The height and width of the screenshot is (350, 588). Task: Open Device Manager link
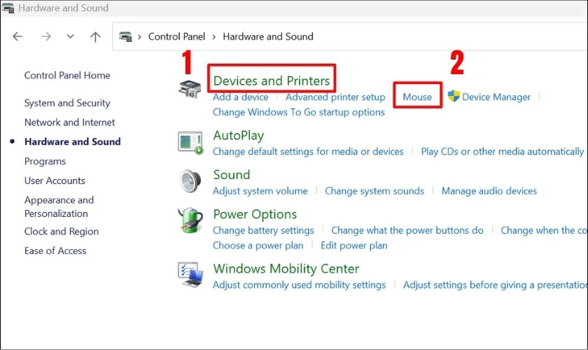[496, 97]
